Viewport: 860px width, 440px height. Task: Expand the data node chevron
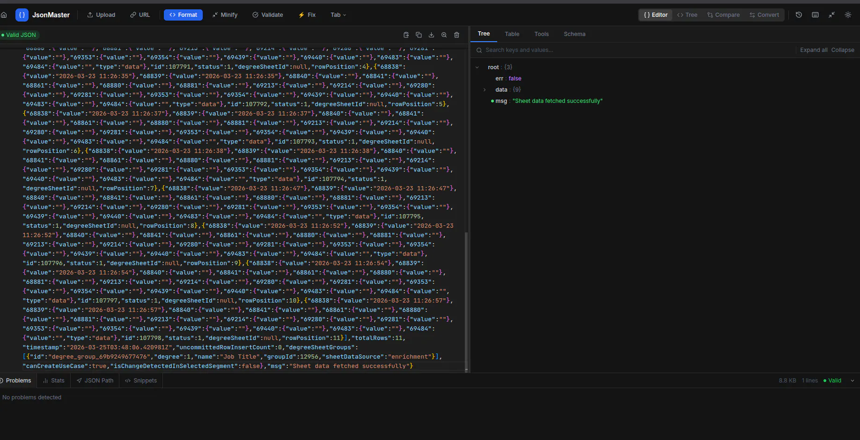485,90
